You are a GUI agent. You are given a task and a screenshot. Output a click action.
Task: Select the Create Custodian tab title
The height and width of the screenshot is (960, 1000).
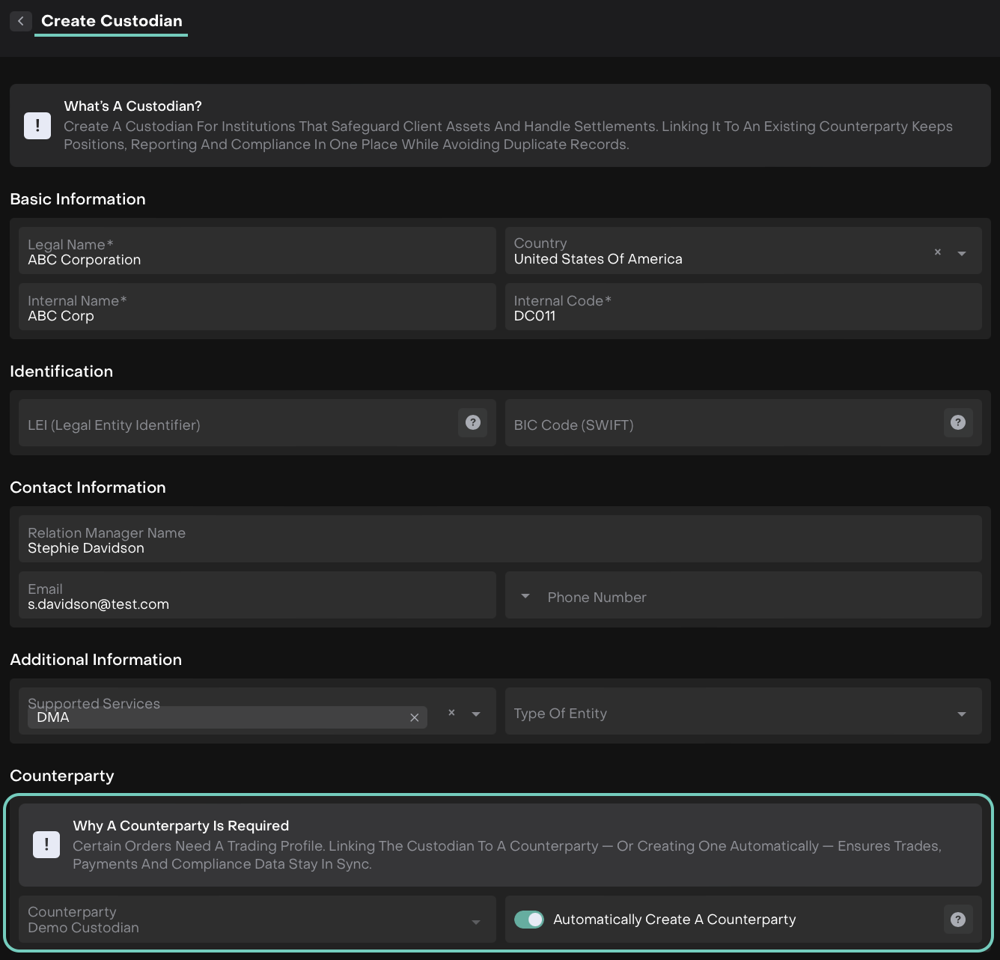(112, 21)
